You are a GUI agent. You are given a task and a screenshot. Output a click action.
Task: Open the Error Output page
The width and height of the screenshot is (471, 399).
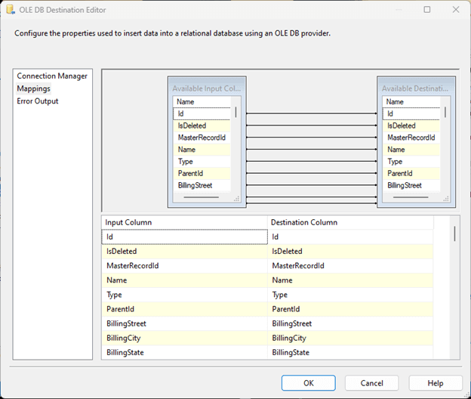tap(38, 101)
